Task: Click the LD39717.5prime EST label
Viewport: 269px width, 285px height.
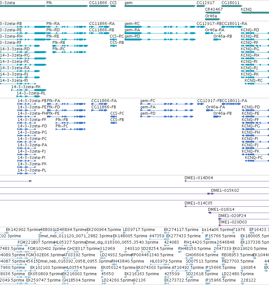Action: (139, 230)
